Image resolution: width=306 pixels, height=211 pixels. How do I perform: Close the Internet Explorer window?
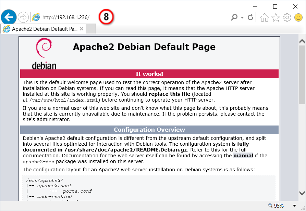click(x=295, y=6)
